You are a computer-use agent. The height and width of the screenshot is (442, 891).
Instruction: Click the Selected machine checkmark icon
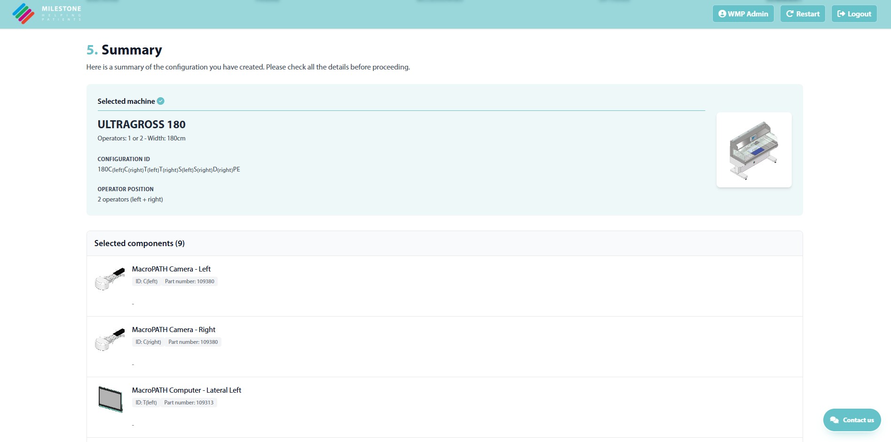click(x=161, y=101)
